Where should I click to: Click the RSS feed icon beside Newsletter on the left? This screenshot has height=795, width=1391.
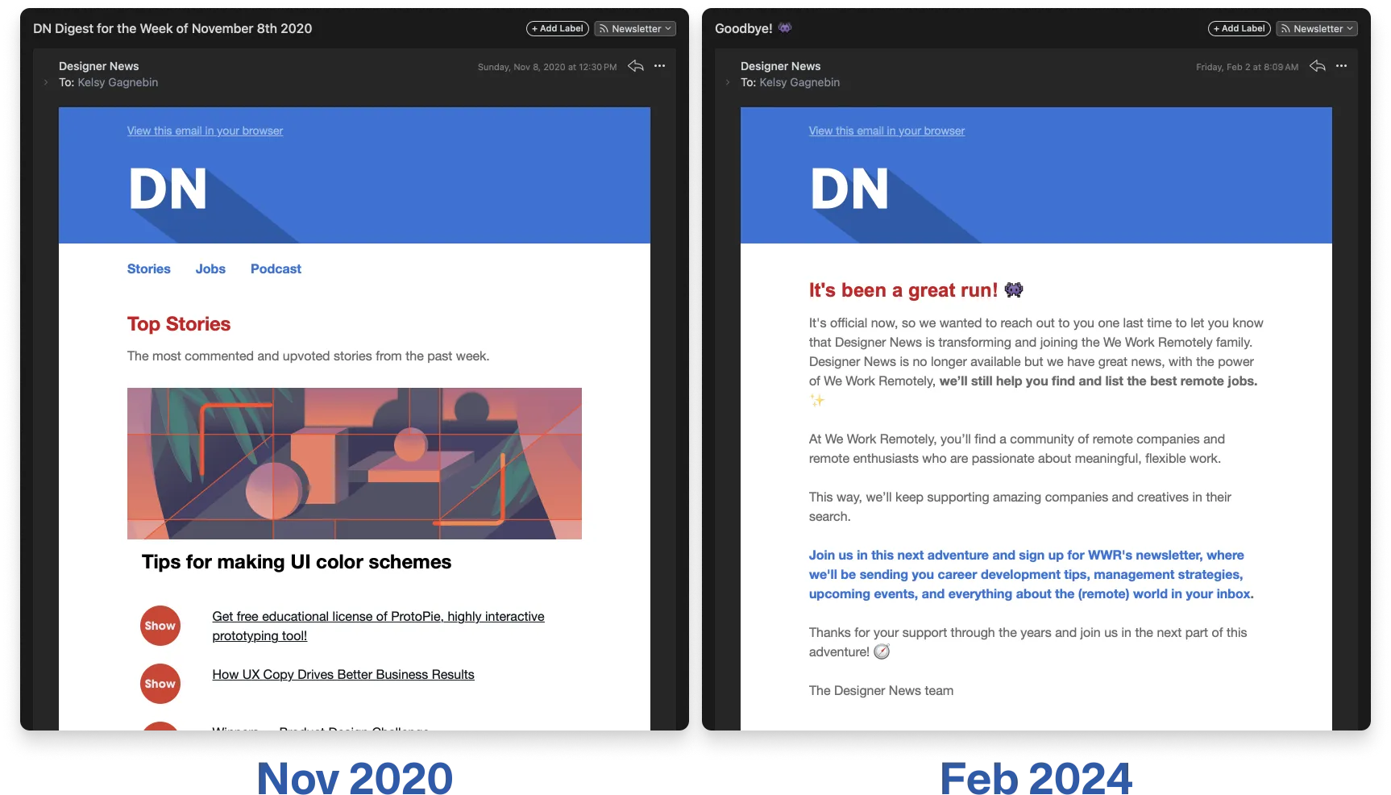(603, 28)
